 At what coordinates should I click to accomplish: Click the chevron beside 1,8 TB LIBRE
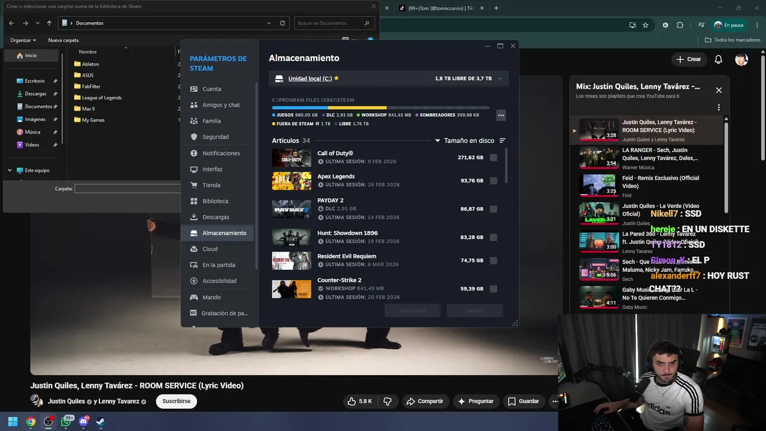pos(500,78)
